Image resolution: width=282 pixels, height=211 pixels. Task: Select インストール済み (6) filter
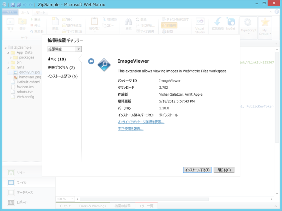pyautogui.click(x=63, y=76)
